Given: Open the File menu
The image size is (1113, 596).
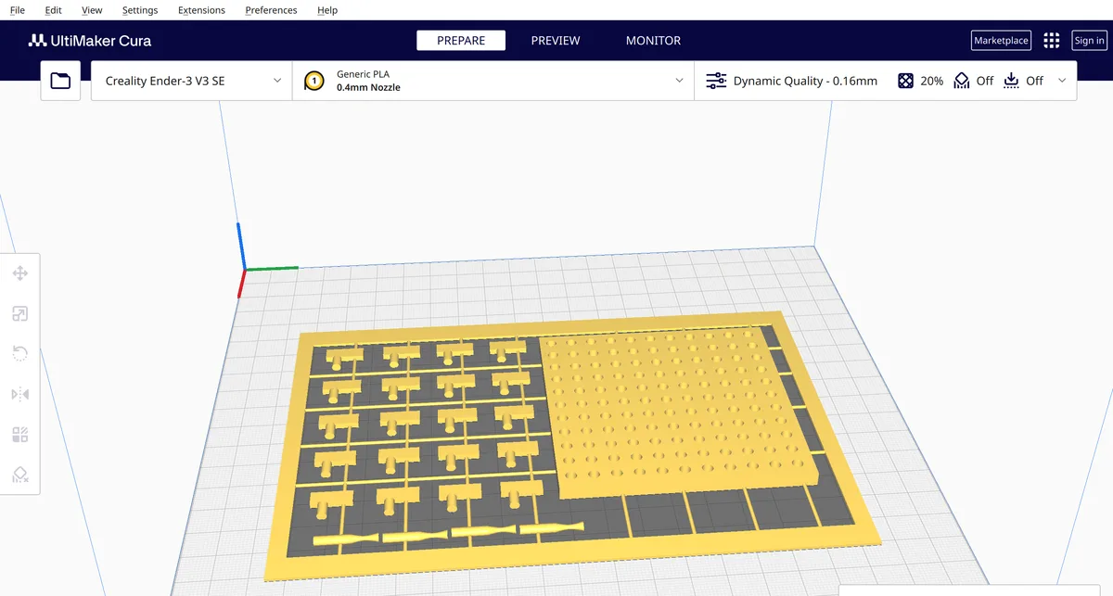Looking at the screenshot, I should (18, 10).
